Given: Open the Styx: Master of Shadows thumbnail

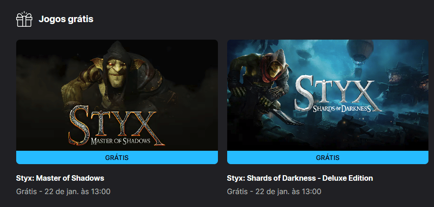Looking at the screenshot, I should 117,95.
